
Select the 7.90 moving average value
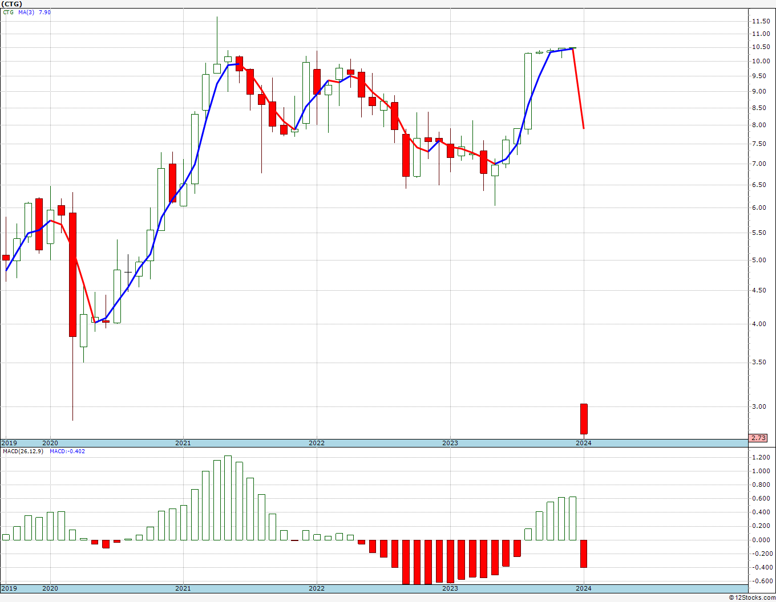click(x=45, y=12)
